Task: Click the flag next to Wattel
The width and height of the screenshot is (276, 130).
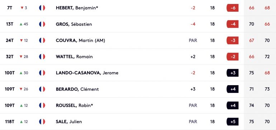Action: point(42,57)
